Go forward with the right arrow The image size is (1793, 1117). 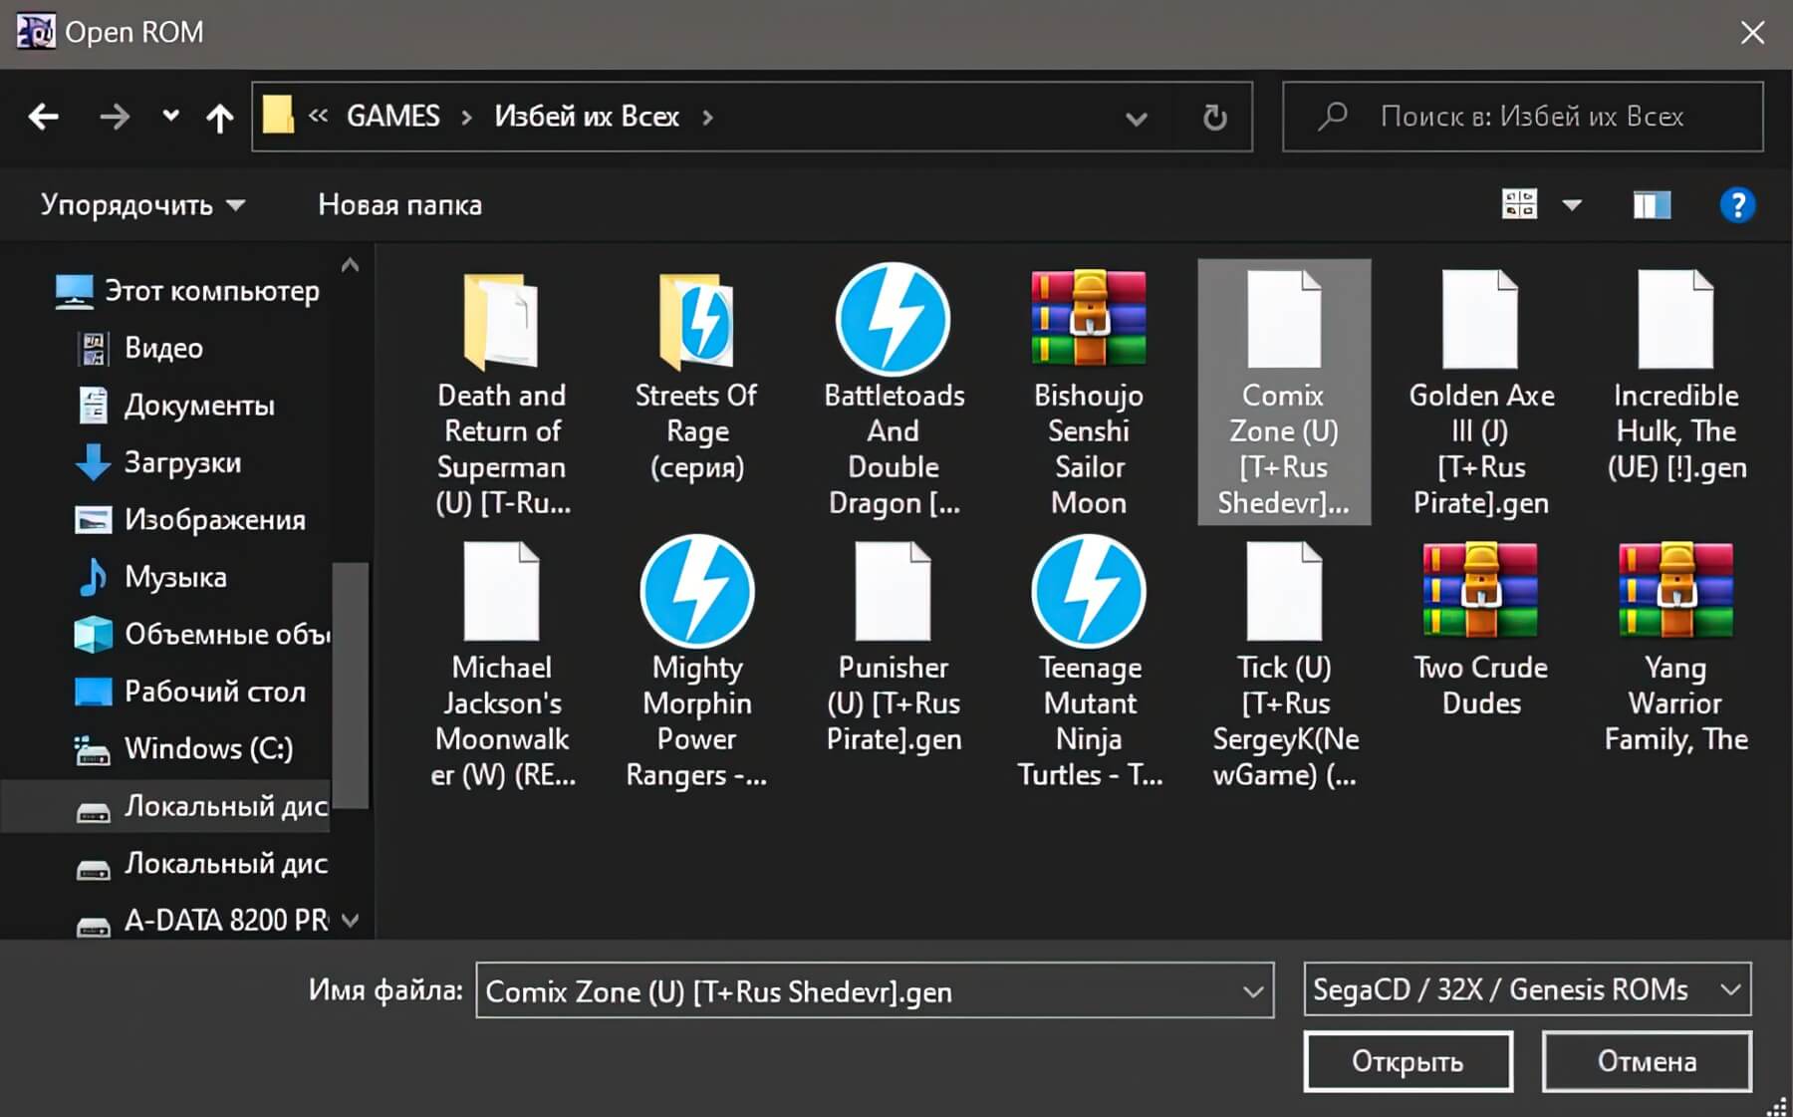[x=115, y=118]
